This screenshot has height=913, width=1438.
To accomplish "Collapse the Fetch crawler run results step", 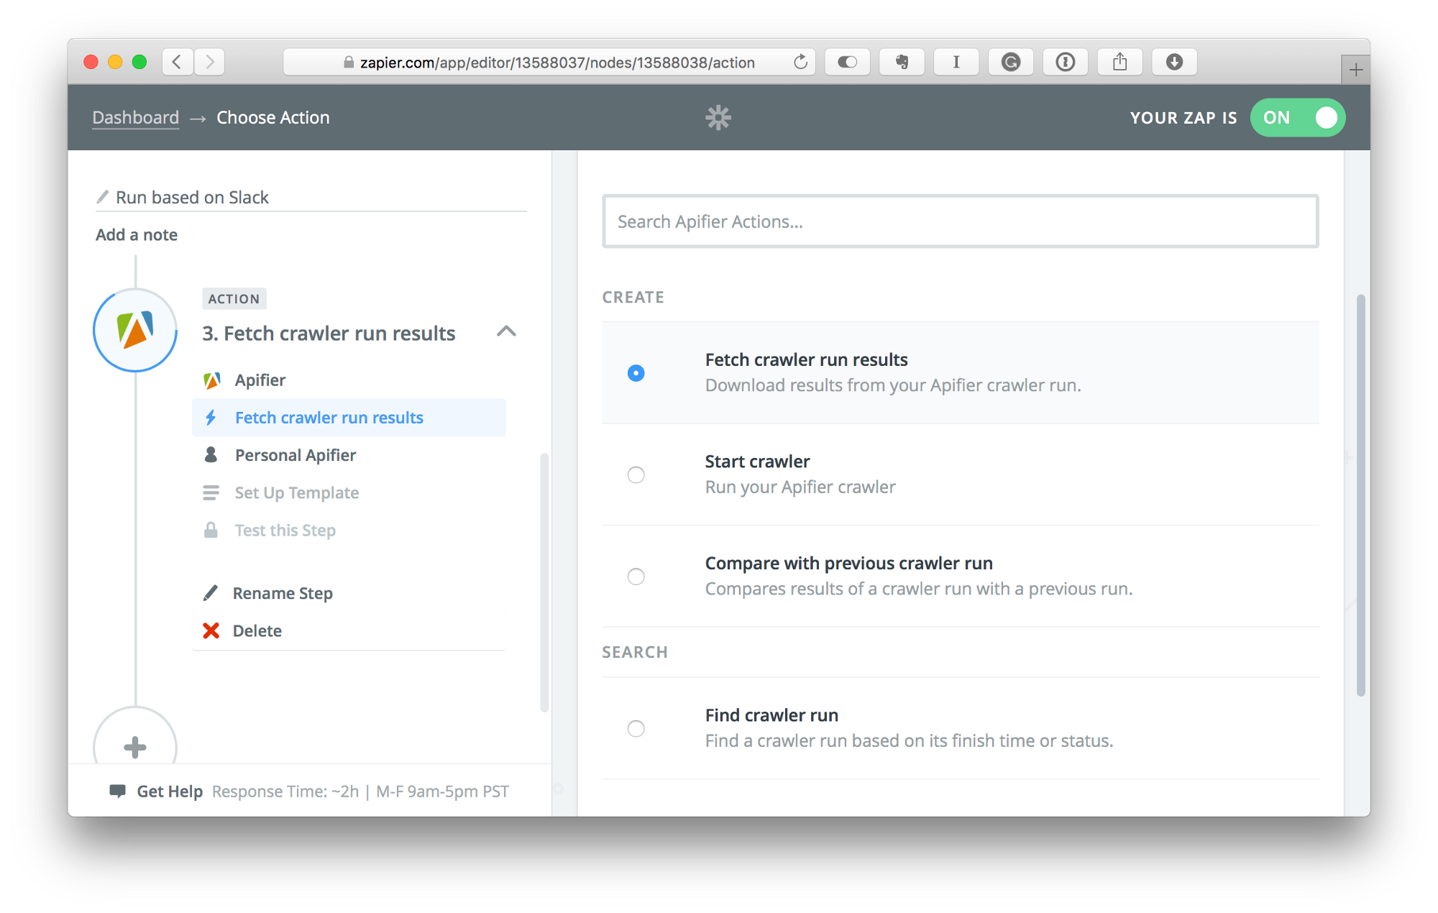I will coord(506,332).
